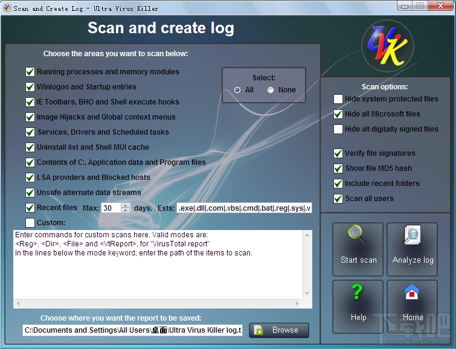This screenshot has width=456, height=349.
Task: Click inside the custom scan commands box
Action: click(x=158, y=264)
